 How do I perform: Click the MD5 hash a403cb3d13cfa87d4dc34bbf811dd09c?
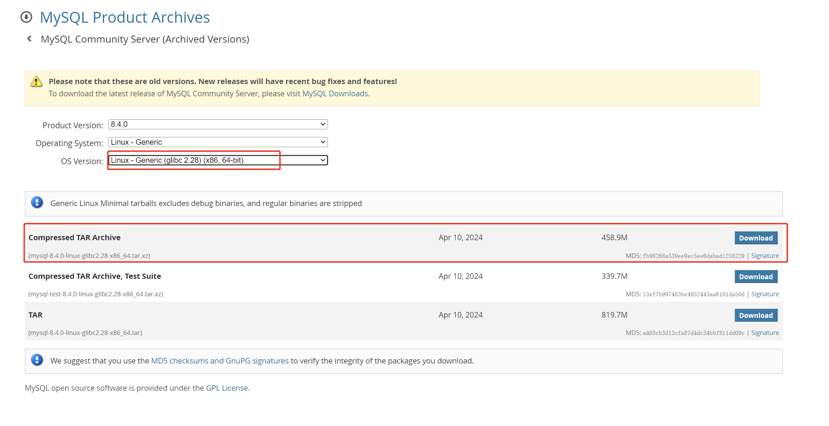[x=694, y=333]
